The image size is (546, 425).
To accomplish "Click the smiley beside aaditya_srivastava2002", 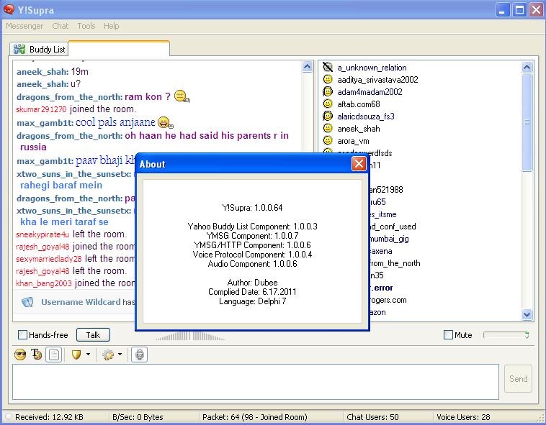I will [328, 79].
